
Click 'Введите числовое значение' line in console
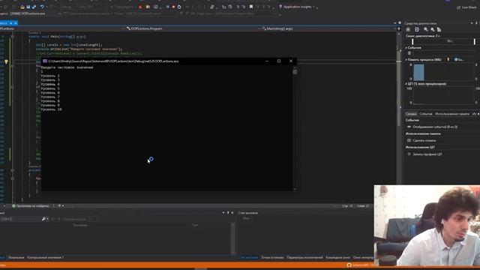click(x=67, y=67)
